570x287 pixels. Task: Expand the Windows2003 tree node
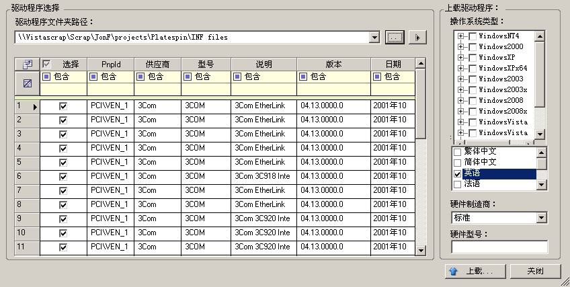point(461,79)
